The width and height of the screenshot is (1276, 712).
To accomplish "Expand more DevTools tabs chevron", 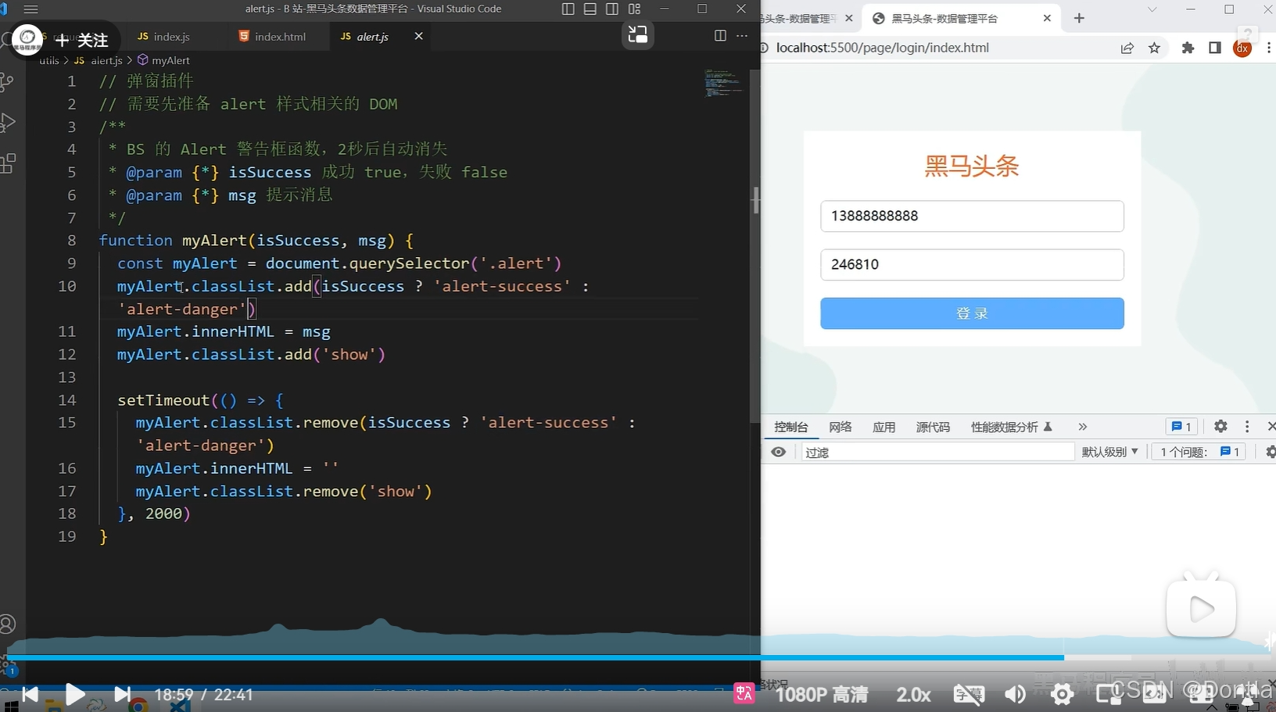I will [x=1083, y=427].
